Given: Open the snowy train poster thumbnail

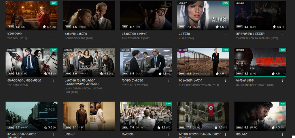Looking at the screenshot, I should pos(32,116).
